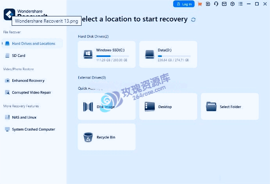Click the Data(D:) usage bar
Viewport: 270px width, 184px height.
pos(174,56)
